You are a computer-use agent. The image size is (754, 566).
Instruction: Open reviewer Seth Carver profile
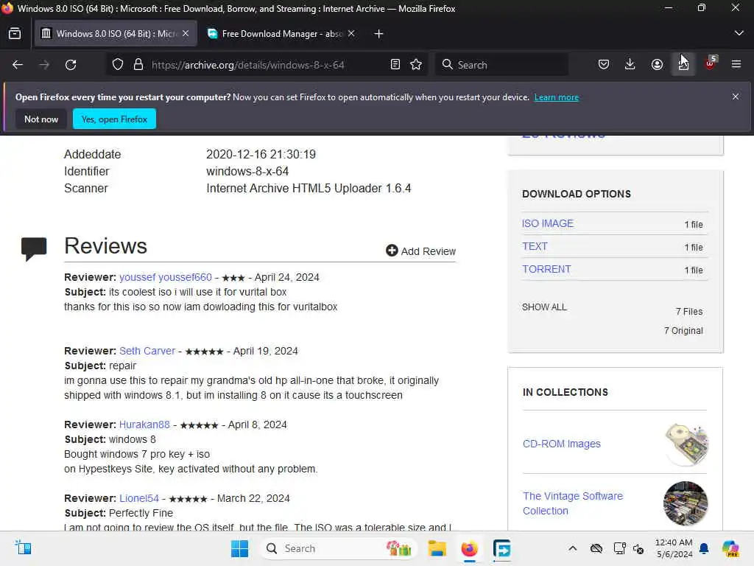click(147, 351)
